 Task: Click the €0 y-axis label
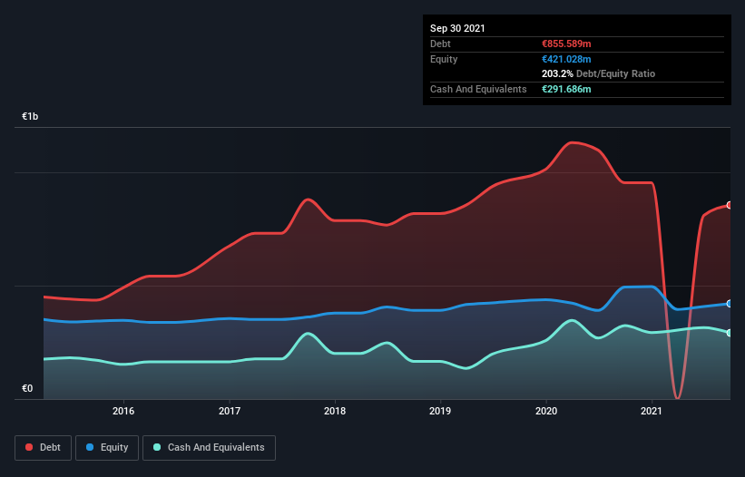click(27, 388)
